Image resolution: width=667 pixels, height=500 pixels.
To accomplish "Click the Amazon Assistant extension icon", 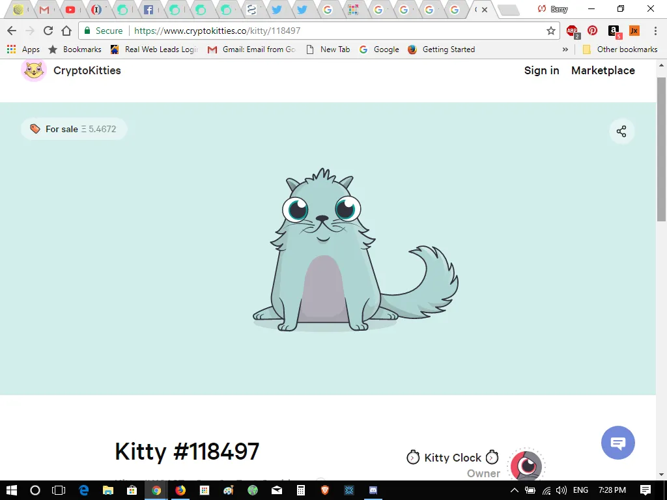I will (x=614, y=31).
